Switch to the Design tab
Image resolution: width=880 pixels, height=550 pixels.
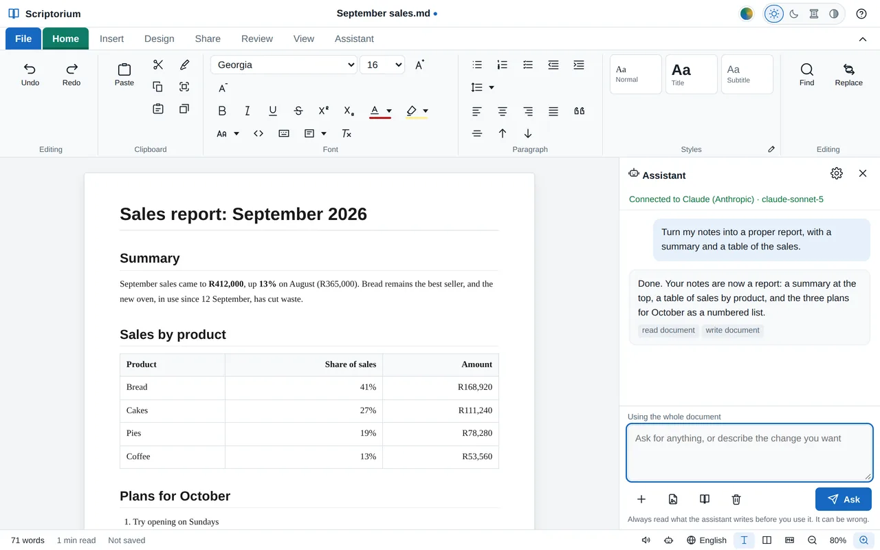159,38
